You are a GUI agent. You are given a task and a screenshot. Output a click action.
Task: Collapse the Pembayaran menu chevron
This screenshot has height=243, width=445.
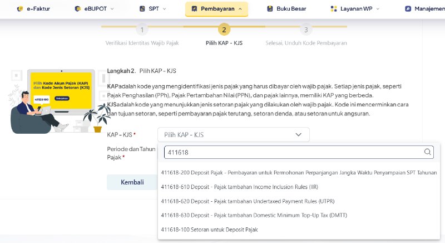coord(240,9)
